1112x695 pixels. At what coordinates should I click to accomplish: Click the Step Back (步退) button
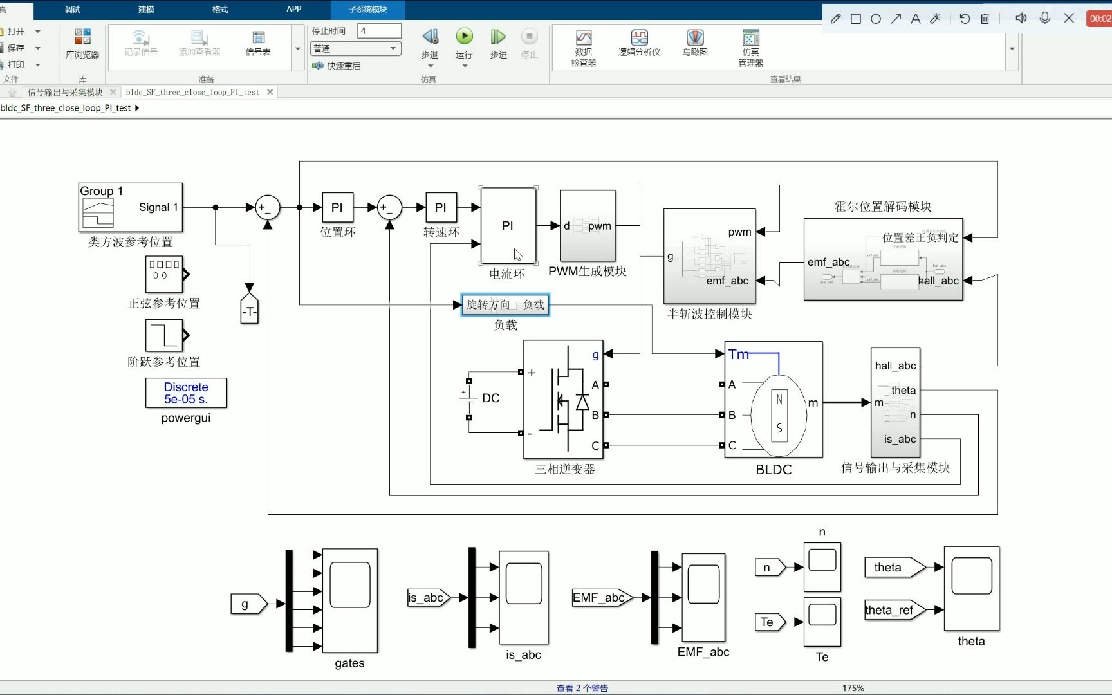click(430, 43)
